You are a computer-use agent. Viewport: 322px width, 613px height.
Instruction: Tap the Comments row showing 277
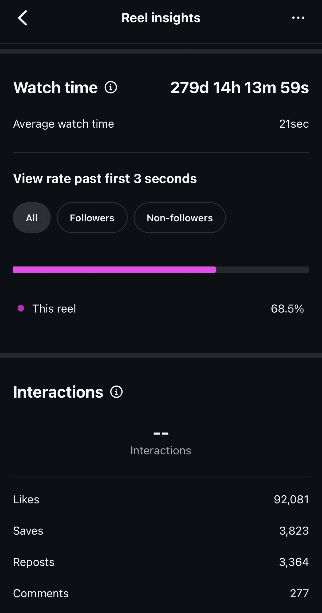coord(160,593)
